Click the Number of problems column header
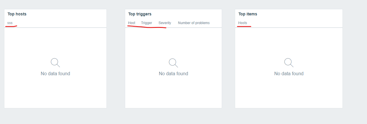The image size is (367, 124). 194,23
